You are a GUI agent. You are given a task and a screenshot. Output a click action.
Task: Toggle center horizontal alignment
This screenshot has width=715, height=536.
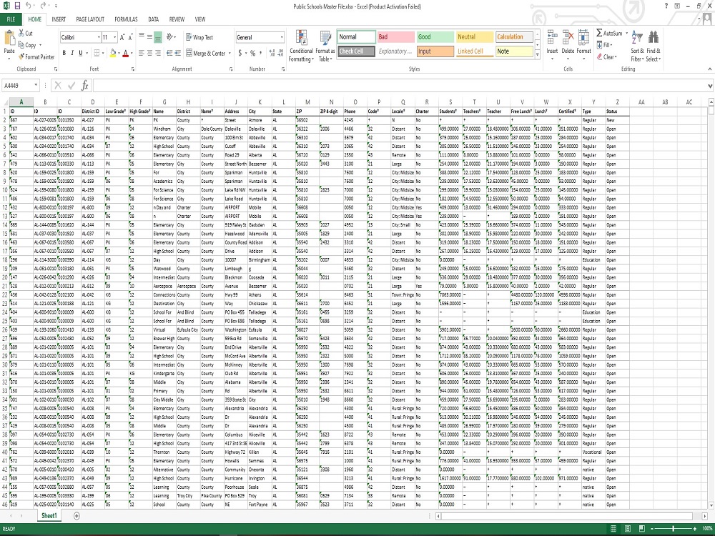pos(149,54)
